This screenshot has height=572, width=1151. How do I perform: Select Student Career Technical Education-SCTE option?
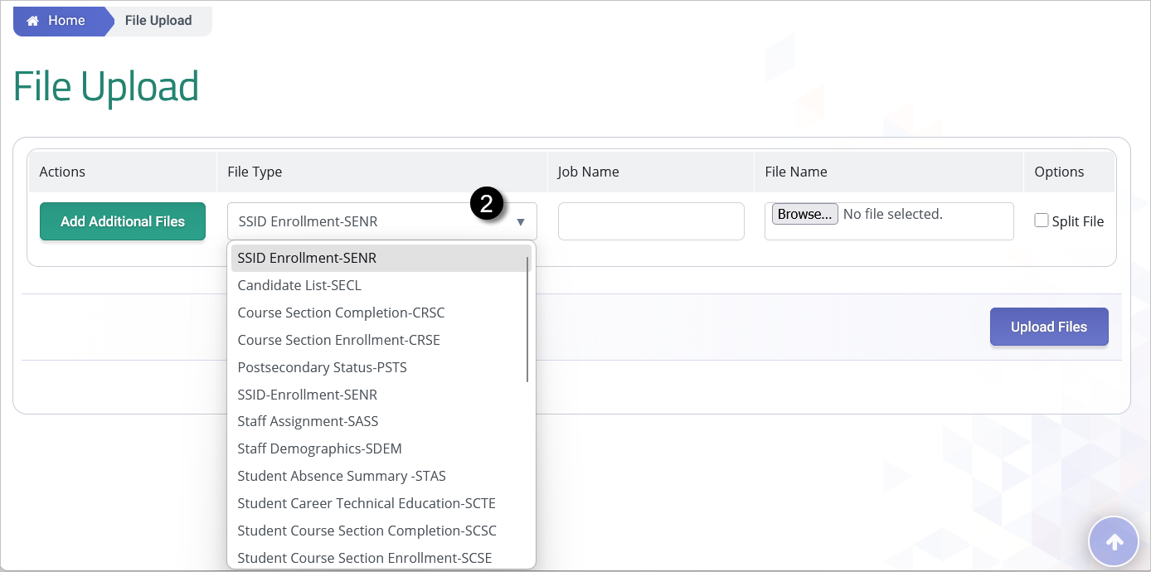pos(367,503)
